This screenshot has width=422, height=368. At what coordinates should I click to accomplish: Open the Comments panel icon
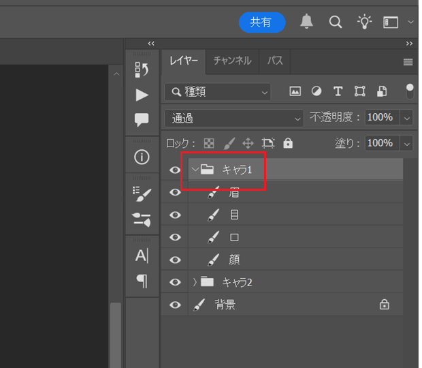tap(142, 120)
